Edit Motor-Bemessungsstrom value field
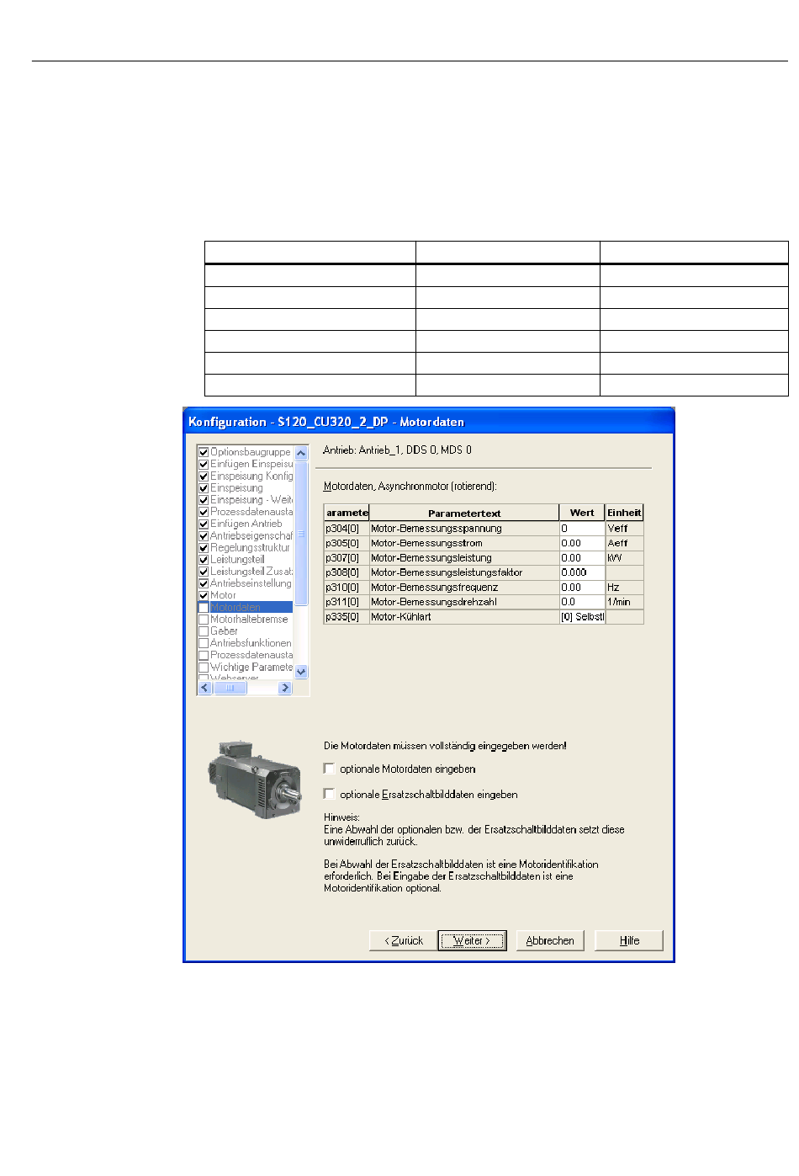Screen dimensions: 799x1176 [582, 543]
